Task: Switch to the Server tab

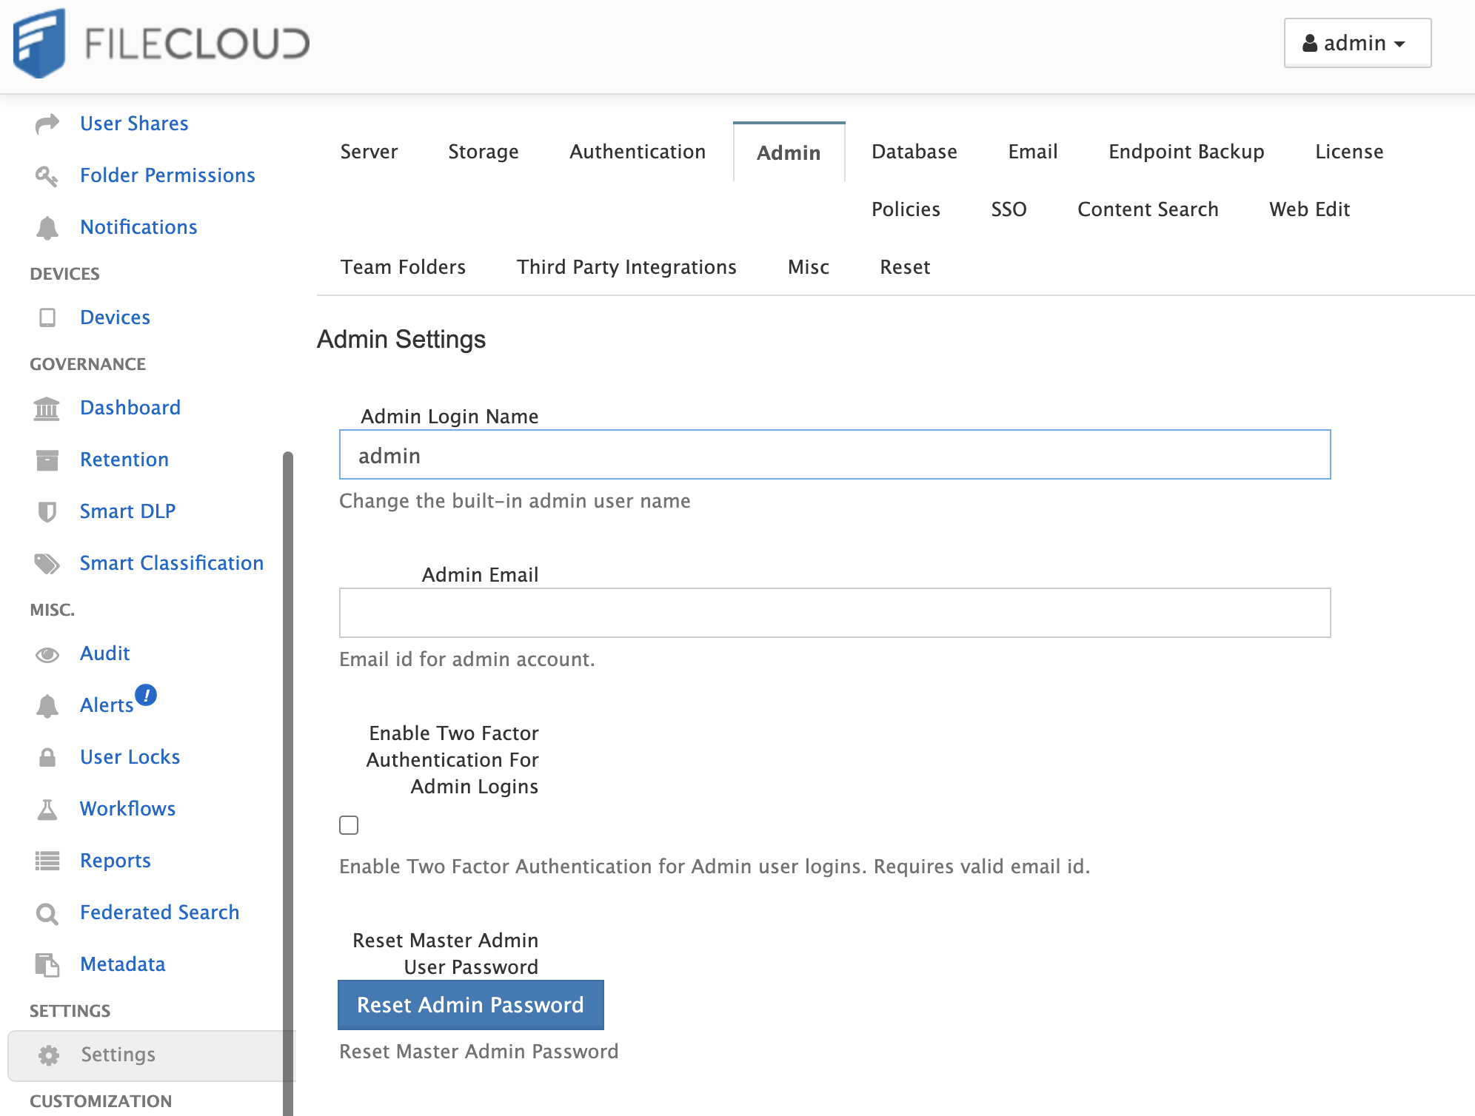Action: tap(369, 152)
